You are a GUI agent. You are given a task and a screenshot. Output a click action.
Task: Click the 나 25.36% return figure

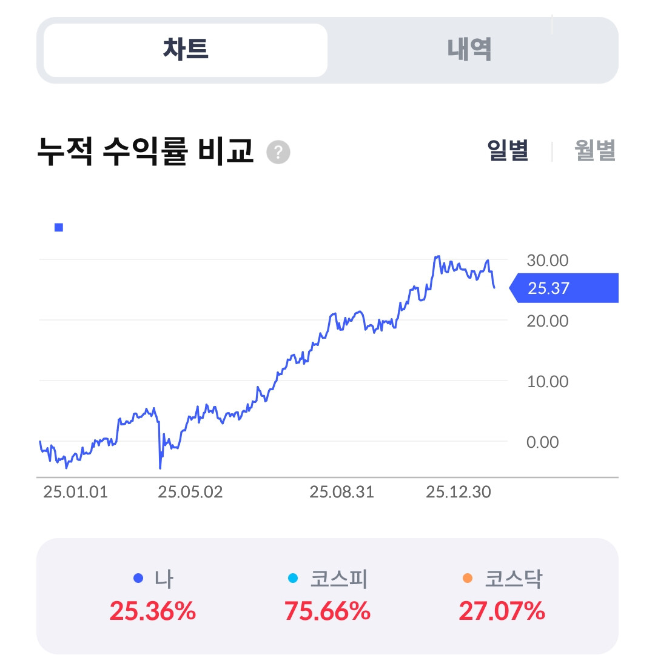point(153,611)
